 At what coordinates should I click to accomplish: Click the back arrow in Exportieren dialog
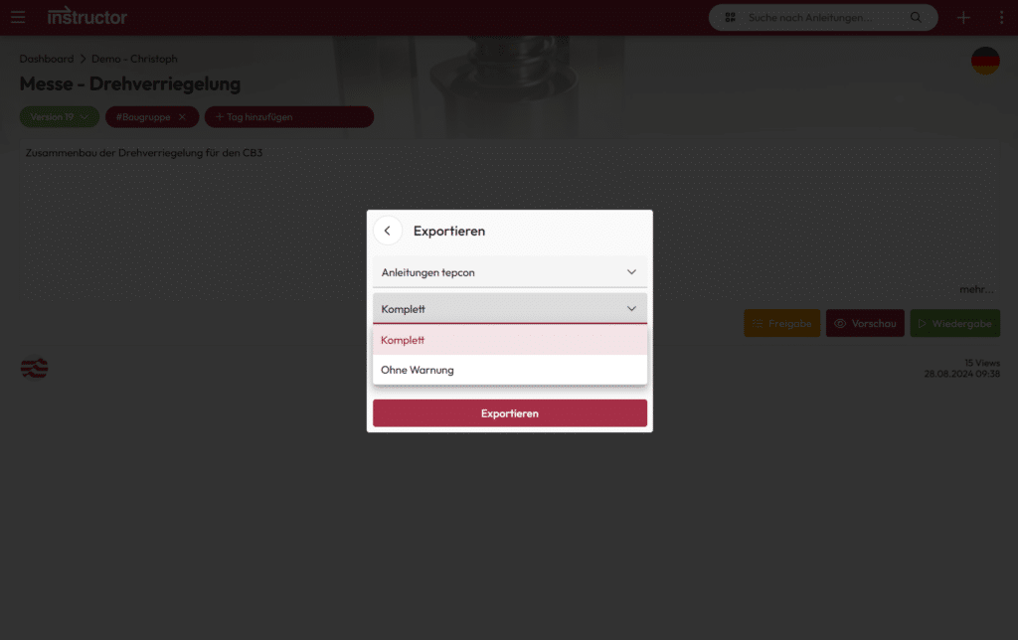pyautogui.click(x=388, y=231)
